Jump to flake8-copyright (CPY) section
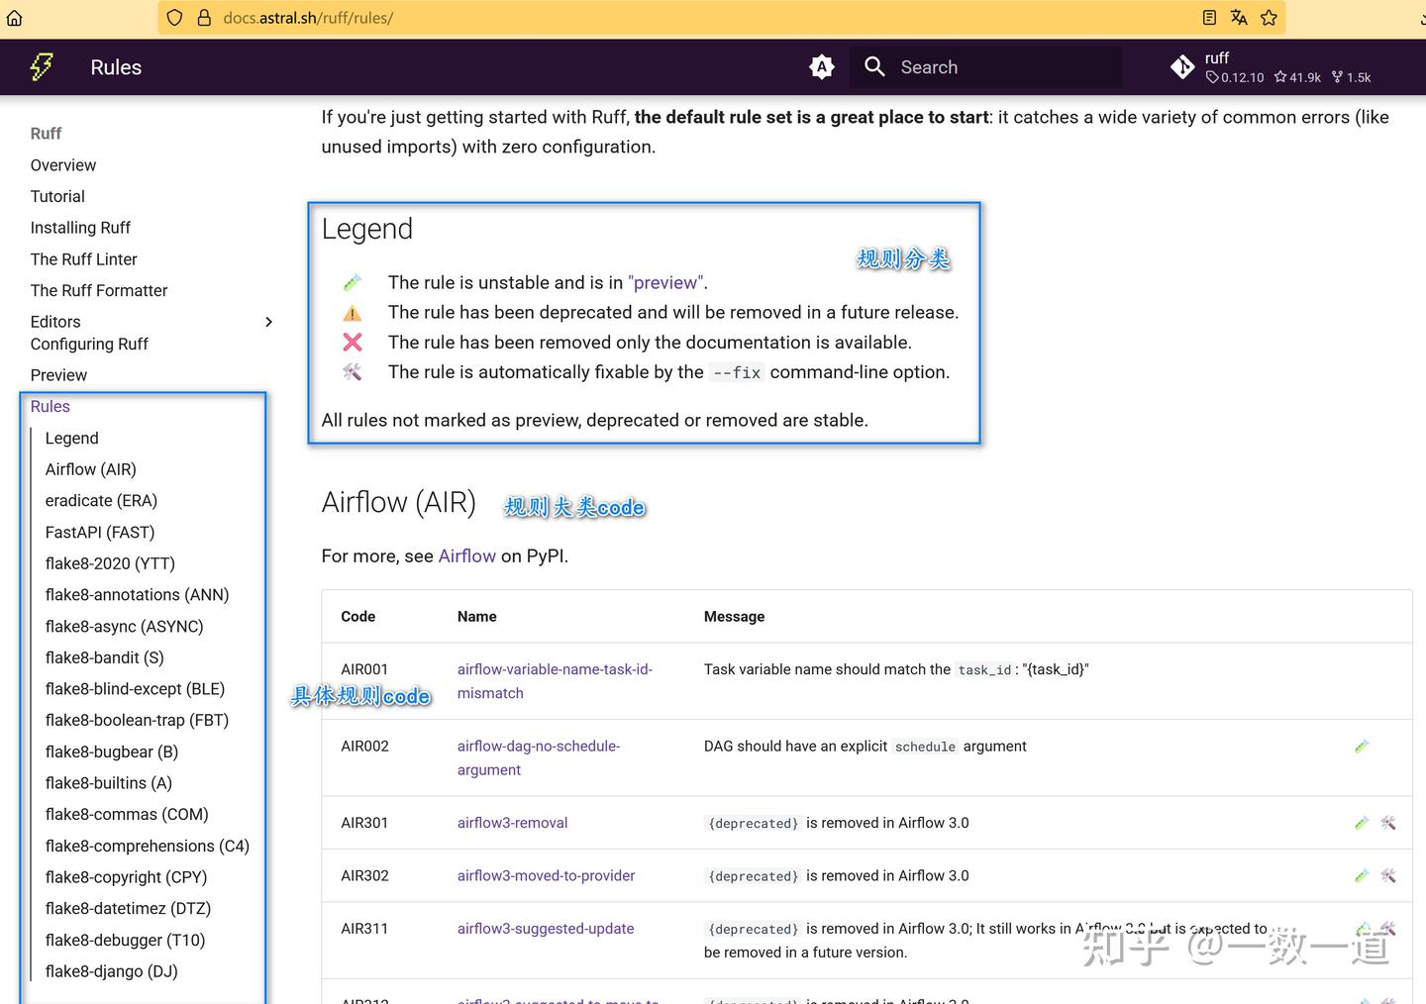Screen dimensions: 1426x1004 (126, 877)
